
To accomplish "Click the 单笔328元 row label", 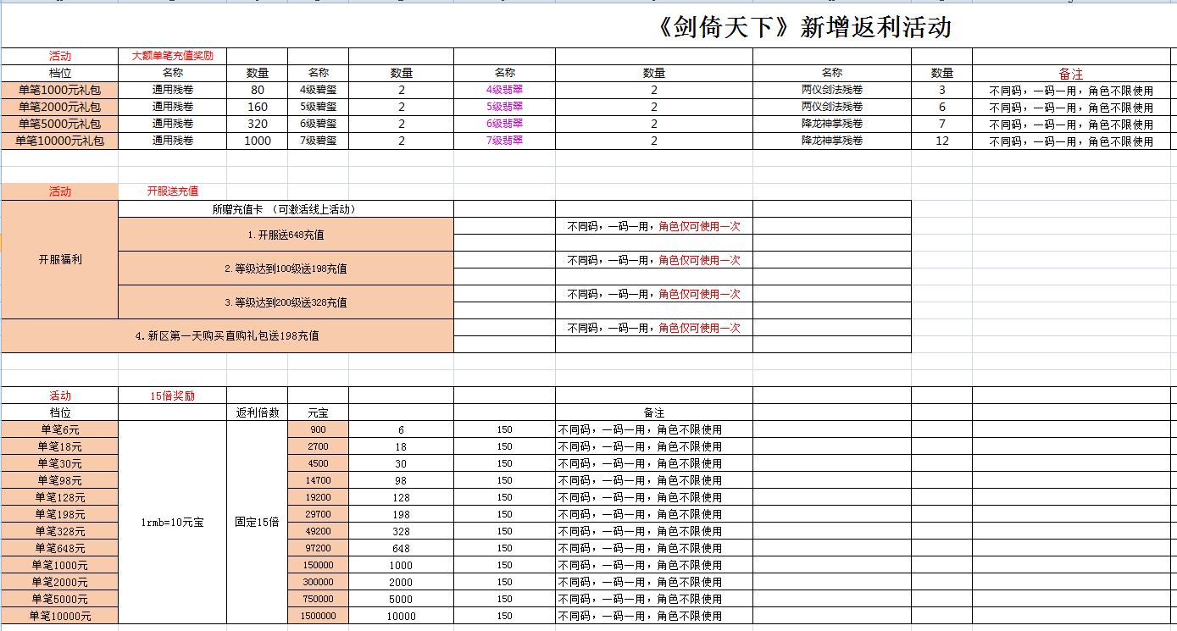I will pos(60,531).
